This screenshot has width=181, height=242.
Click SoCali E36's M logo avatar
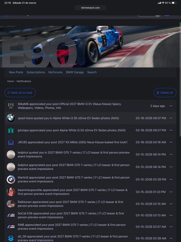point(11,215)
